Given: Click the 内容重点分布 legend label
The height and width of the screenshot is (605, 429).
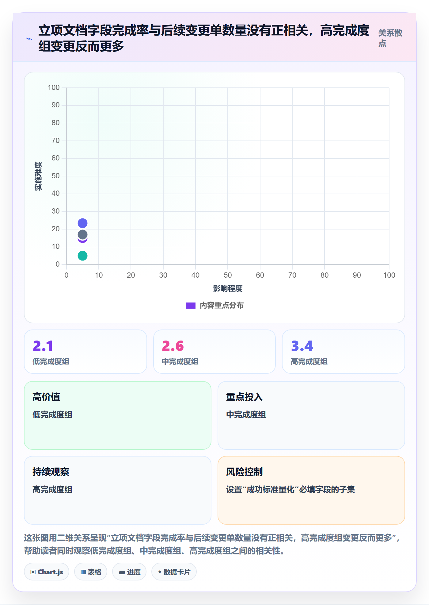Looking at the screenshot, I should (222, 306).
